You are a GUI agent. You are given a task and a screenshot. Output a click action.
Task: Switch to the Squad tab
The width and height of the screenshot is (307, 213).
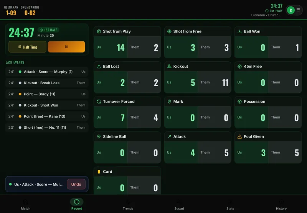179,205
